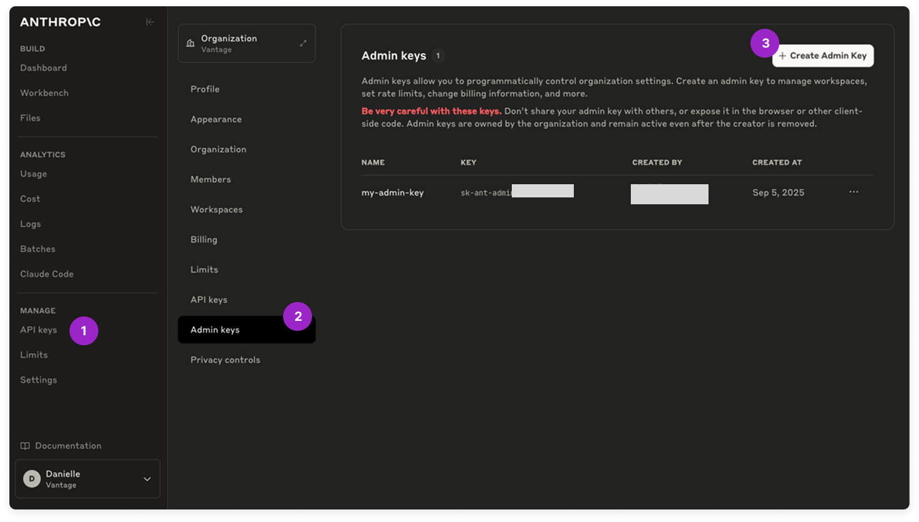Select the Admin keys settings tab
Viewport: 919px width, 522px height.
pyautogui.click(x=247, y=330)
